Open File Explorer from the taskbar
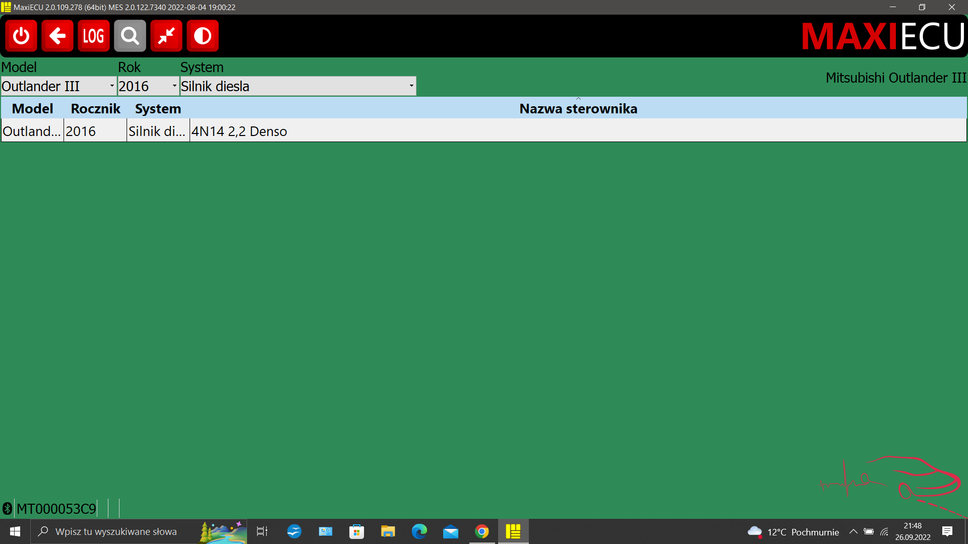The image size is (968, 544). click(388, 531)
